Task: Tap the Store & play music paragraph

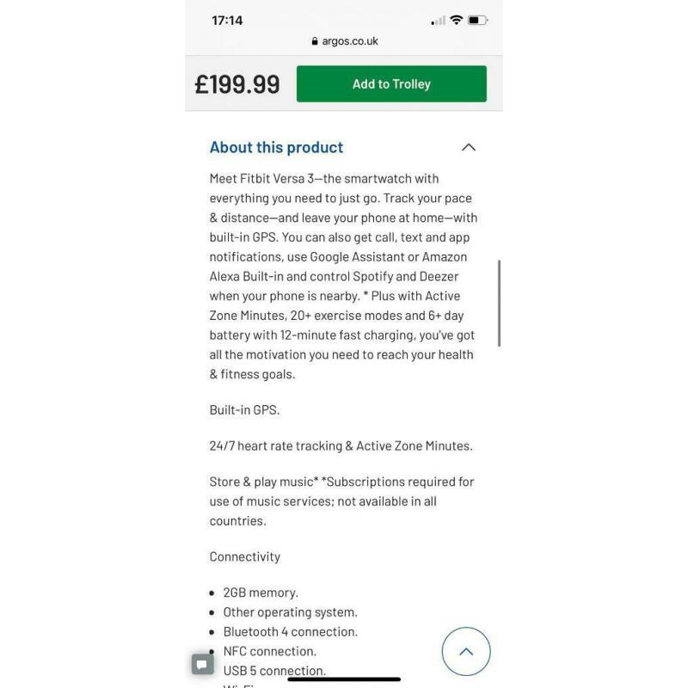Action: 341,501
